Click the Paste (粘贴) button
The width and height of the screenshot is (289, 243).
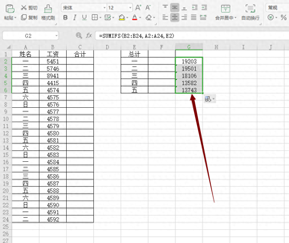click(x=9, y=12)
